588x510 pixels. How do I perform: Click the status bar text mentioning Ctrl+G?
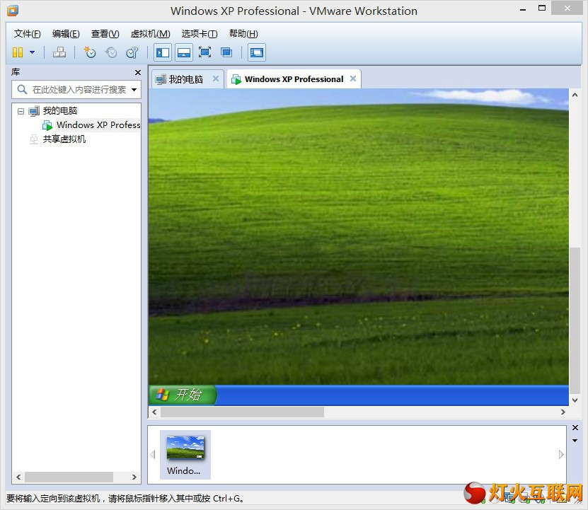125,499
